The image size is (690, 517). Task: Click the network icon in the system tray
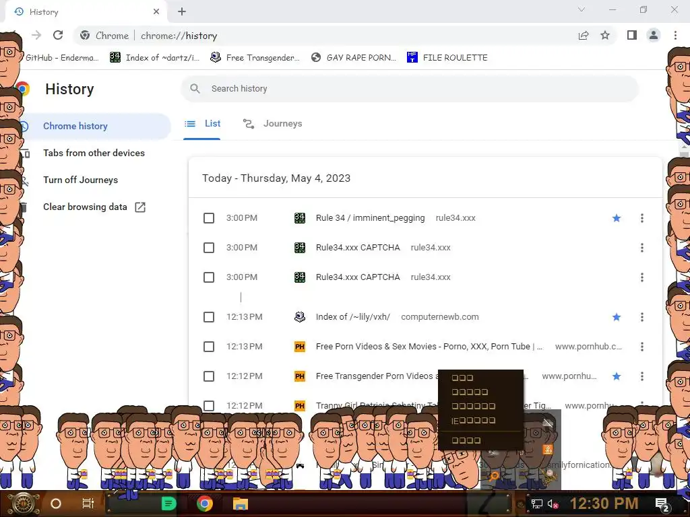coord(536,504)
